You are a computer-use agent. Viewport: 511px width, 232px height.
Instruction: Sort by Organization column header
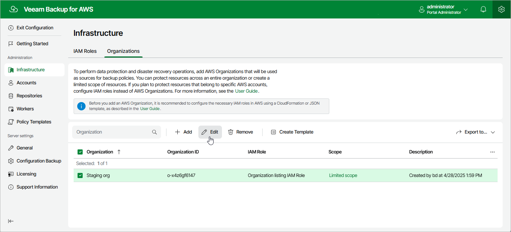(100, 152)
